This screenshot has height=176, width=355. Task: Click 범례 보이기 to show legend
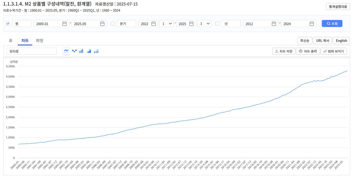(333, 51)
